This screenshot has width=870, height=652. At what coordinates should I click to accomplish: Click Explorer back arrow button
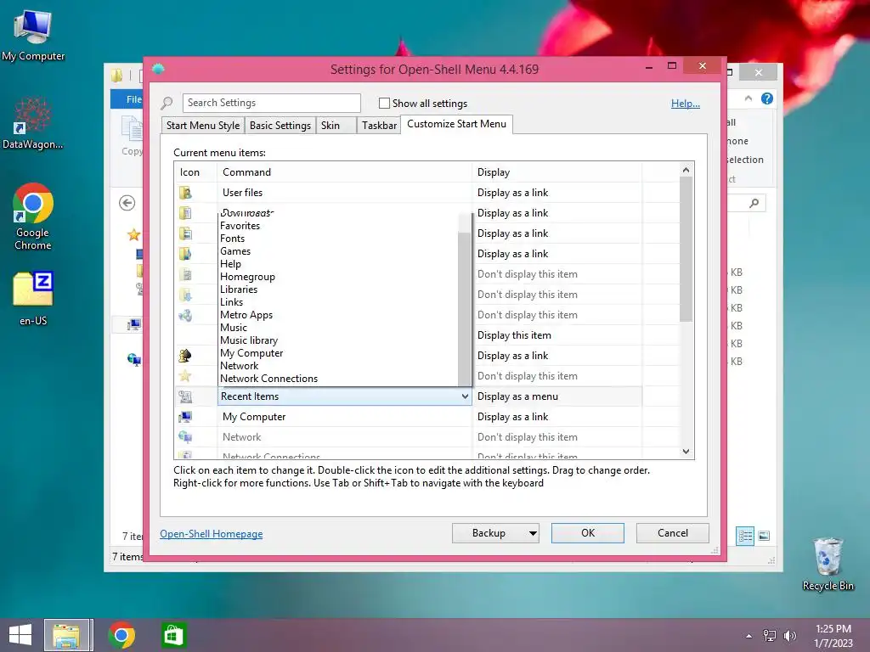tap(127, 203)
